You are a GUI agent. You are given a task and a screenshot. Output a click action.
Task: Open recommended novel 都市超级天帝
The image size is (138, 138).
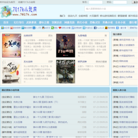click(126, 50)
